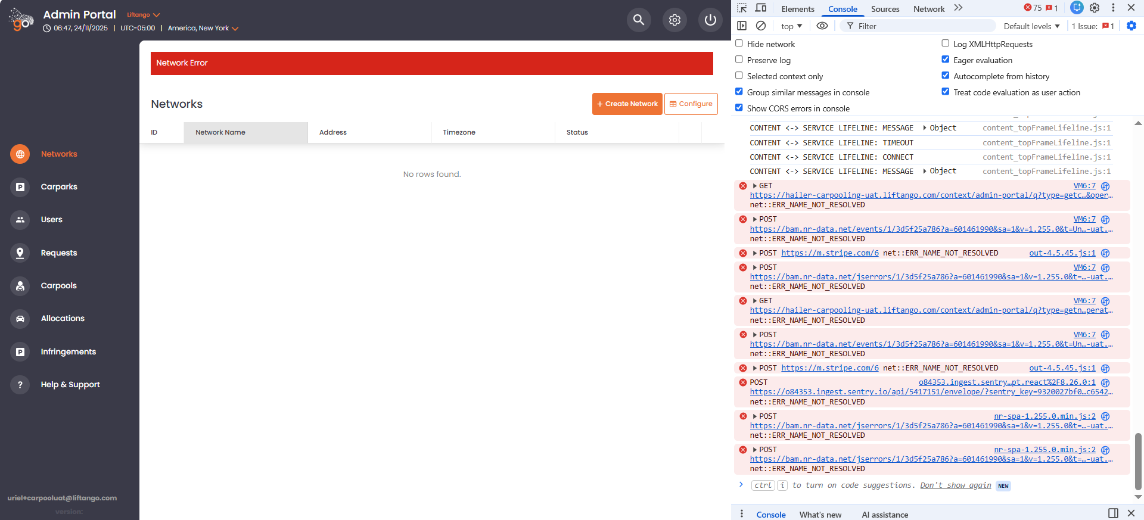The height and width of the screenshot is (520, 1144).
Task: Open DevTools settings gear icon
Action: 1095,8
